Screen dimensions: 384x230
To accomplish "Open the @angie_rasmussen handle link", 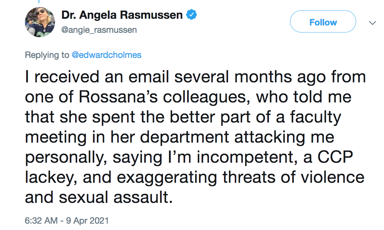I will point(99,30).
